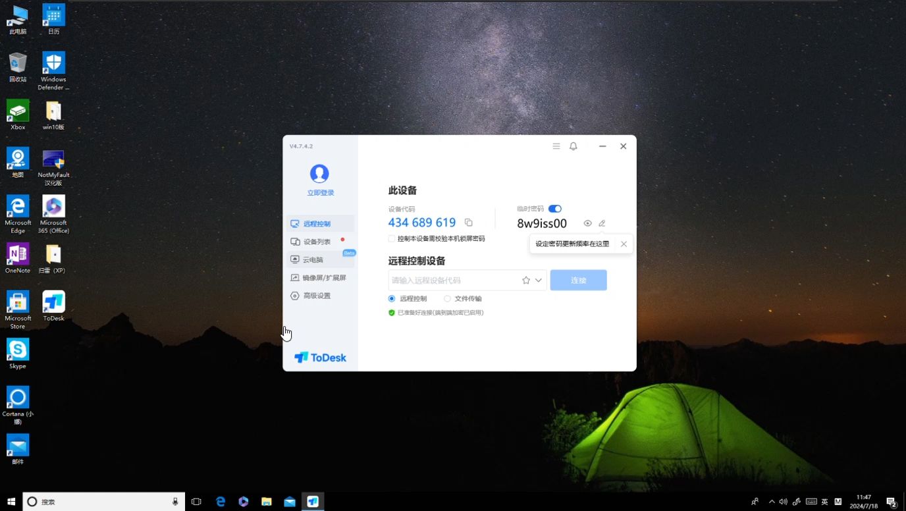The image size is (906, 511).
Task: Click the 连接 button
Action: click(578, 281)
